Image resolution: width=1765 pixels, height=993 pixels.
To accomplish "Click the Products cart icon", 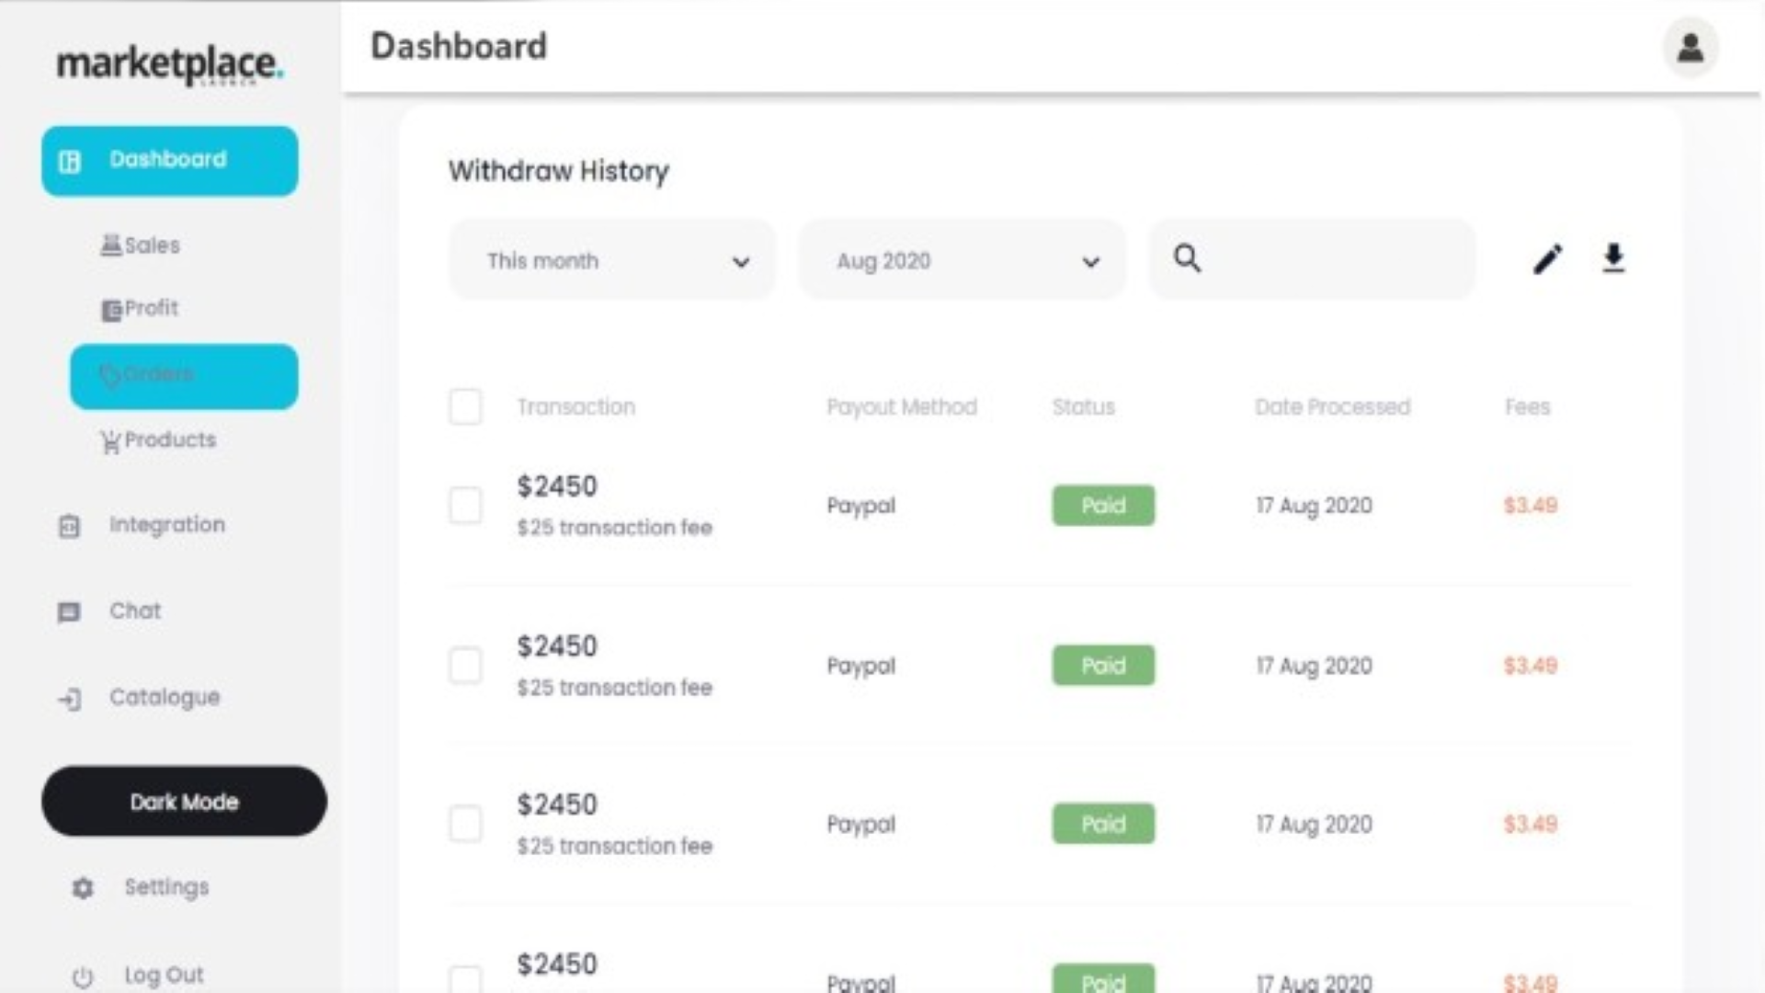I will pos(110,441).
